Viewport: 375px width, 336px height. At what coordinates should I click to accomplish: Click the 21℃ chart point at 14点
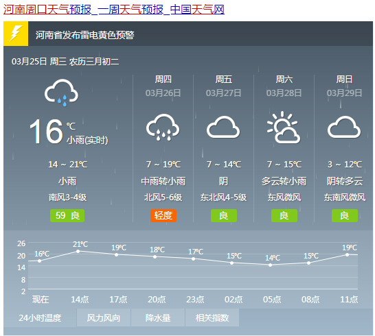click(x=78, y=251)
